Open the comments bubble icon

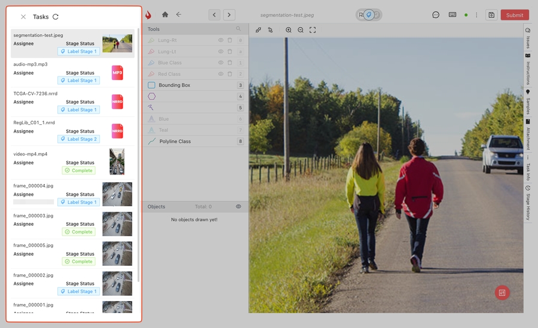436,15
